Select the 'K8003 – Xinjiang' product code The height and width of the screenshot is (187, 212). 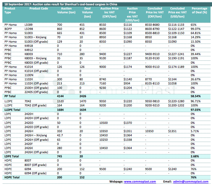pos(35,58)
